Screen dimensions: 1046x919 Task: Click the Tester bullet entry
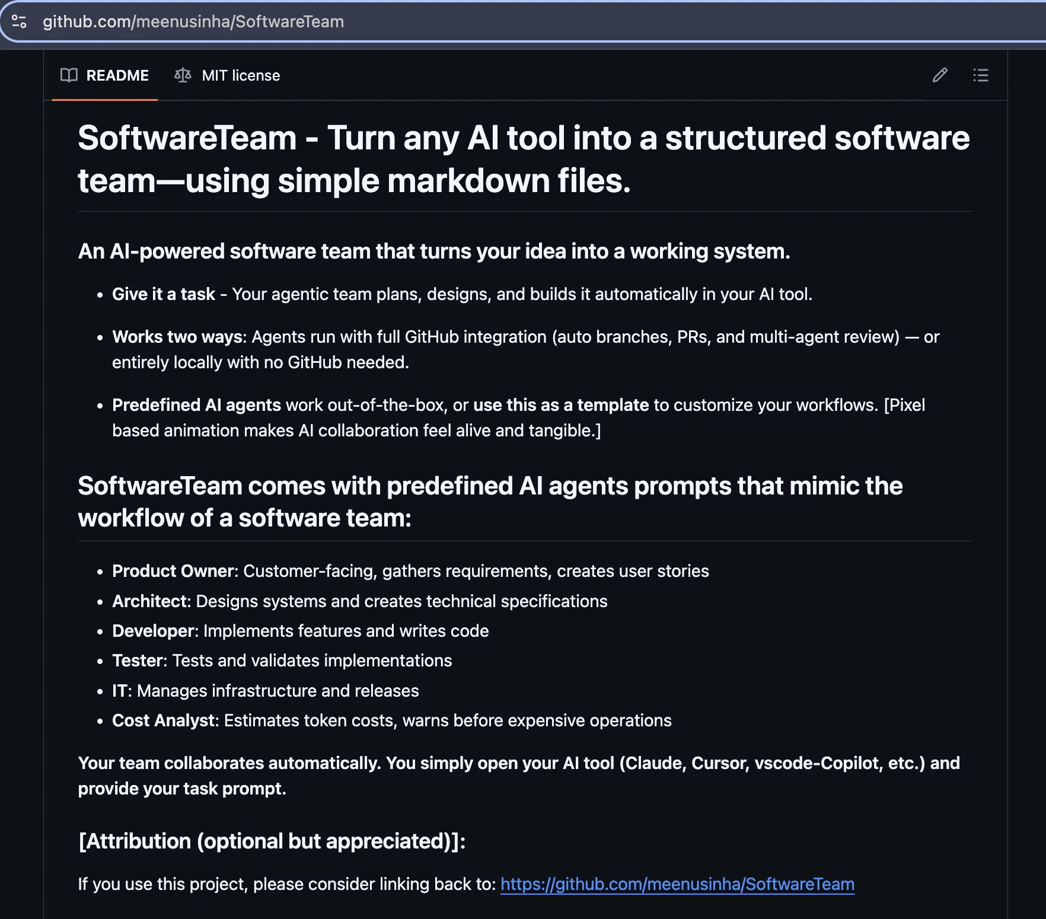(282, 660)
